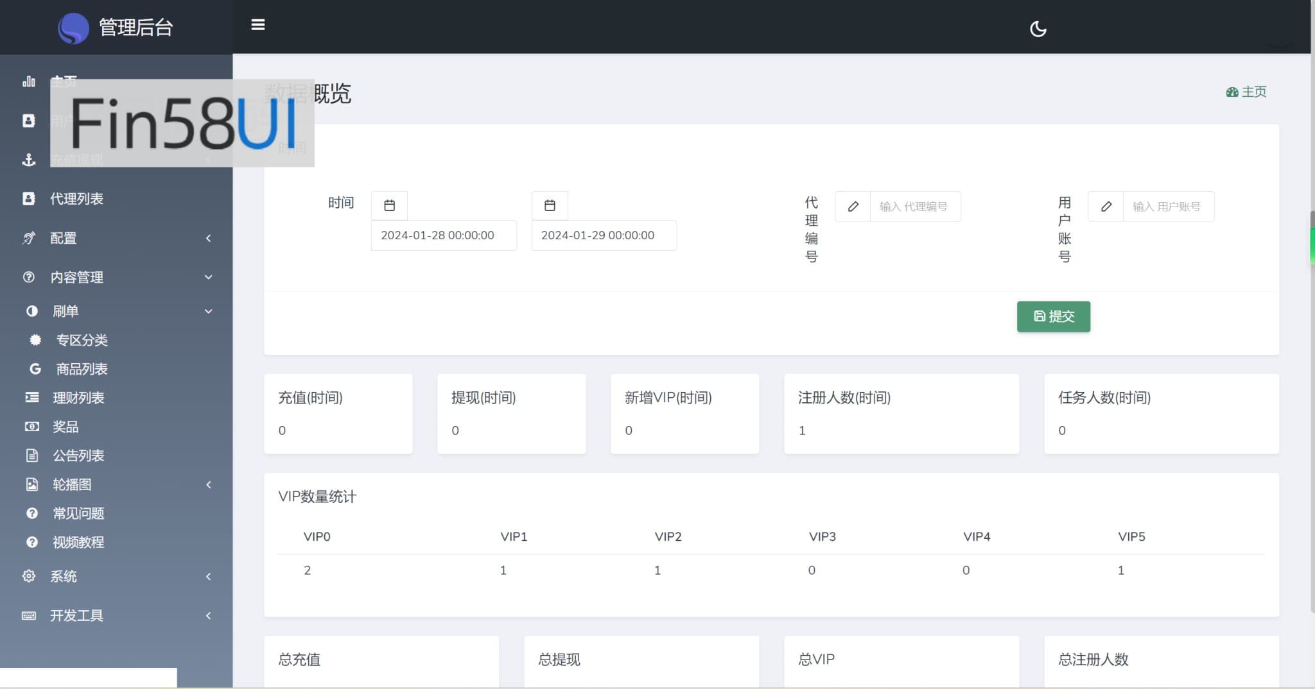Click the management console logo
Viewport: 1315px width, 689px height.
74,28
